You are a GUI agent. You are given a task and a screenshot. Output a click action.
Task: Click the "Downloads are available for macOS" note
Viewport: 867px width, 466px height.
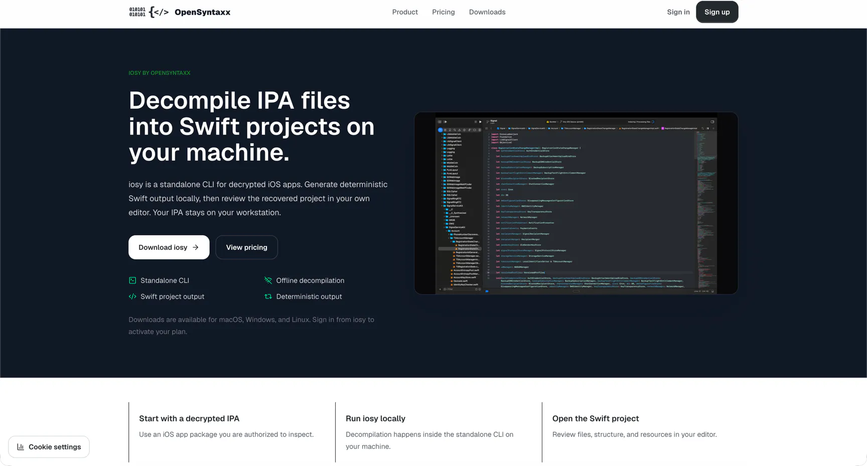click(251, 326)
